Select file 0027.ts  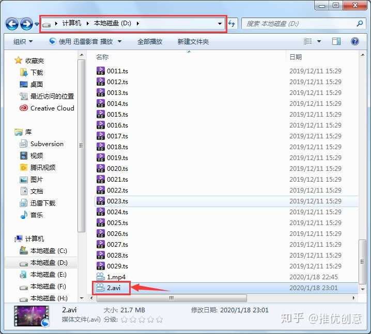(117, 244)
